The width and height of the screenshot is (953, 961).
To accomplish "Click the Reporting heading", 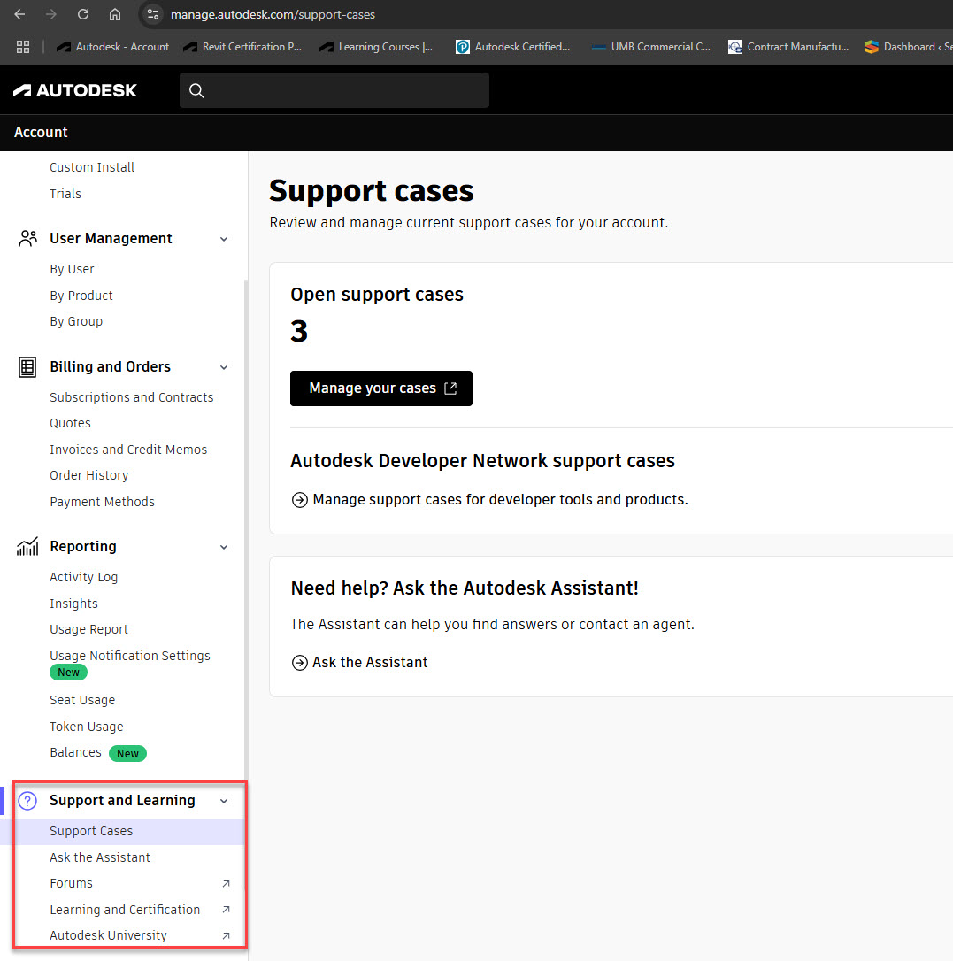I will [83, 546].
